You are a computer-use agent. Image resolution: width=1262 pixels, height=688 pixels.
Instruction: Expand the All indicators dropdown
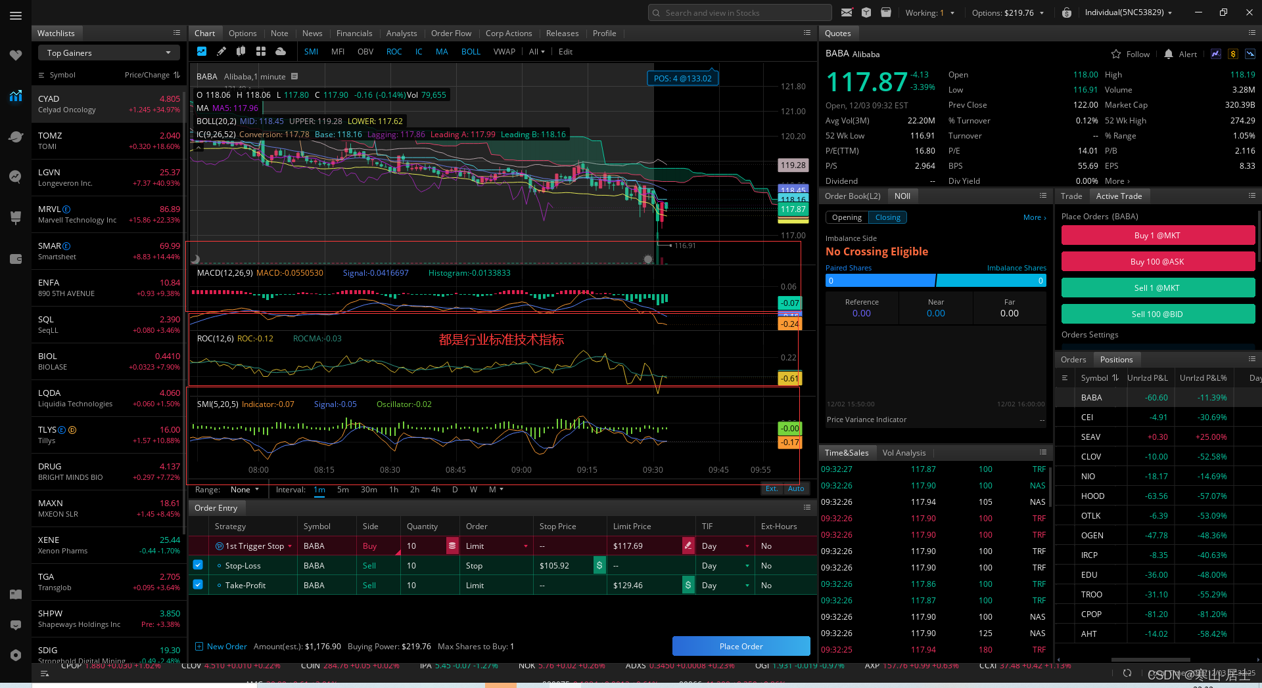pos(537,51)
